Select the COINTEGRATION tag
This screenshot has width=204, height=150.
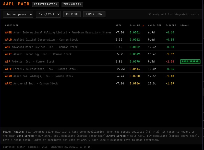[x=45, y=4]
